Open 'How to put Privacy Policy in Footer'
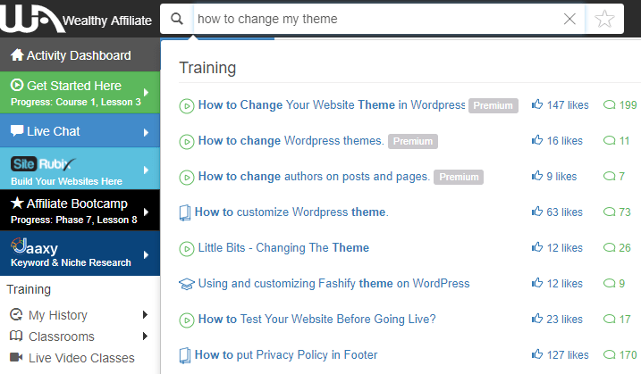The width and height of the screenshot is (641, 374). [286, 355]
